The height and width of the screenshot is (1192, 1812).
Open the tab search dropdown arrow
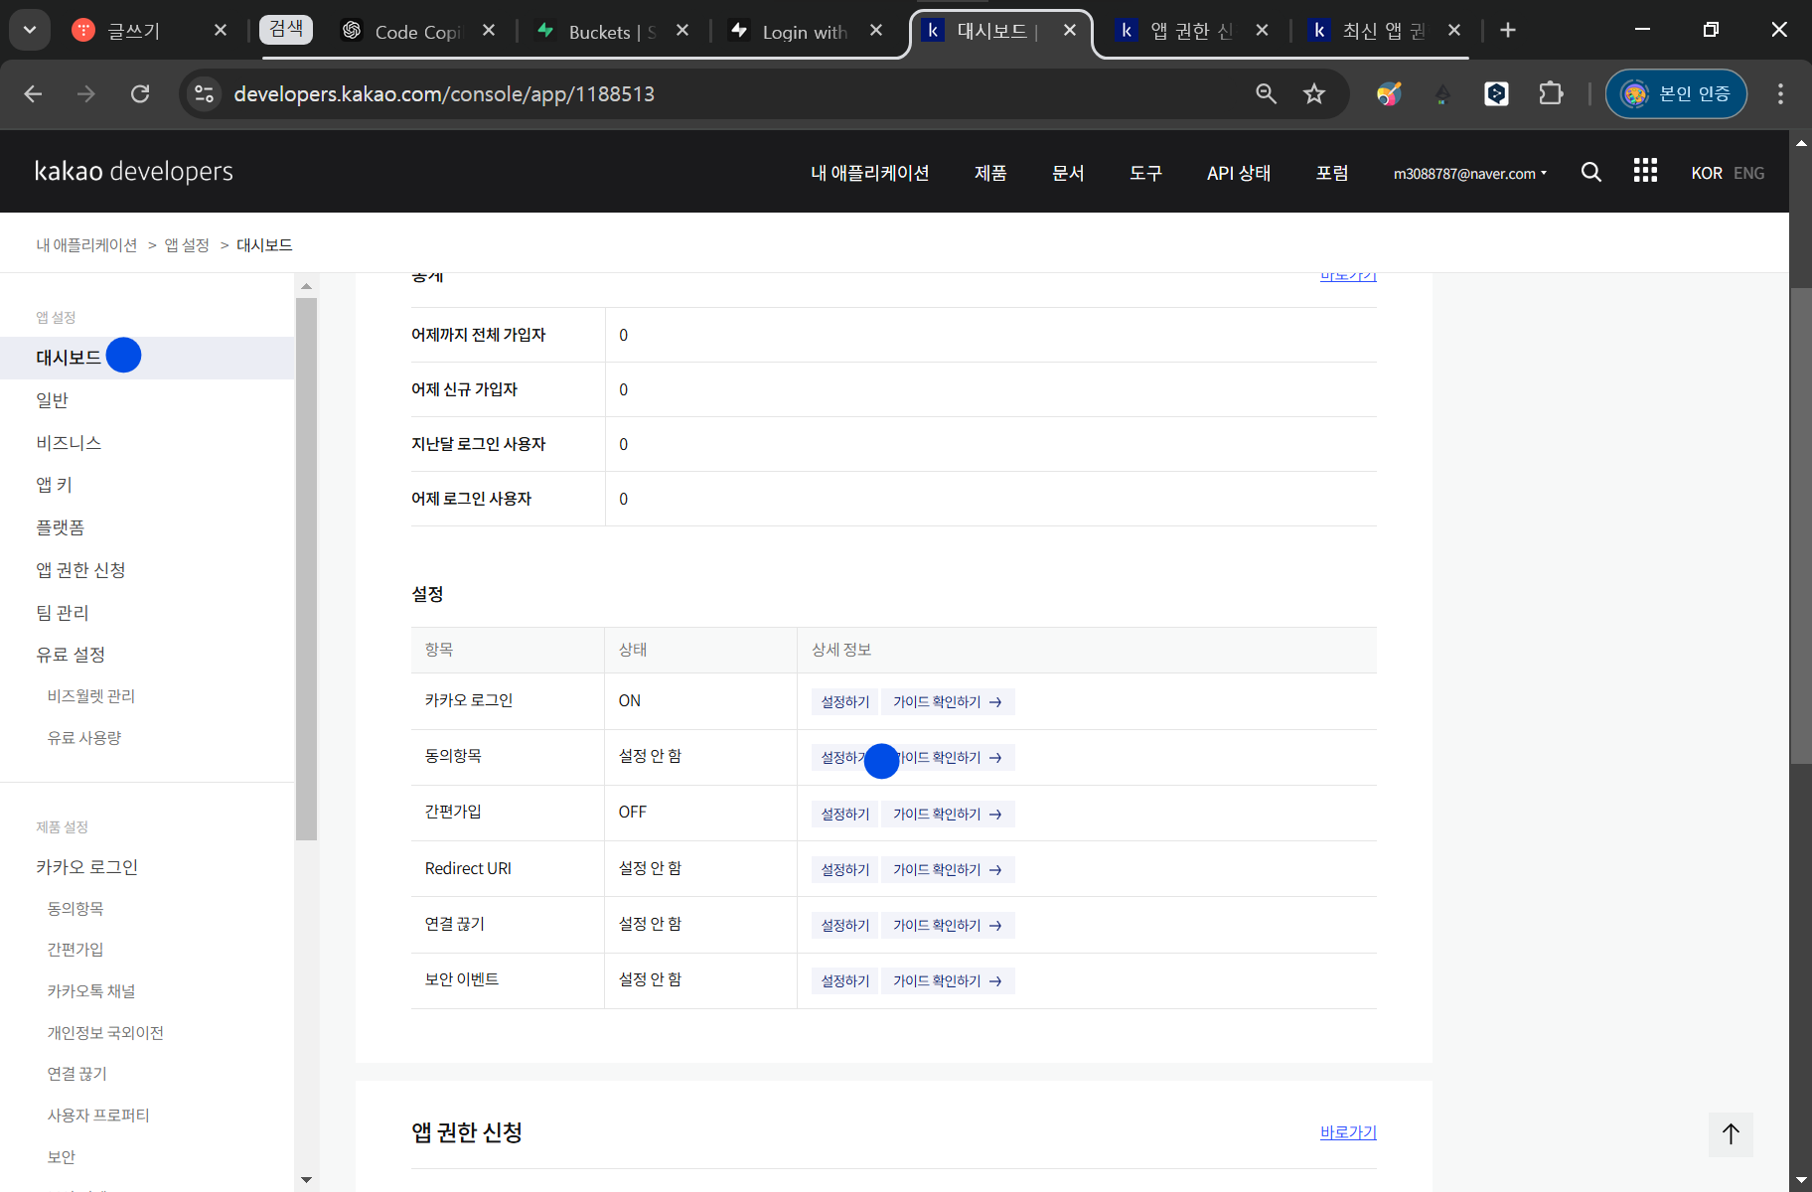click(30, 30)
